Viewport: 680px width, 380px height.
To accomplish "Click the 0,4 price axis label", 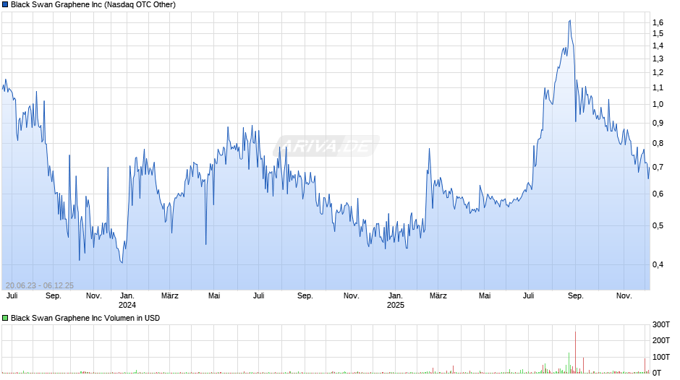I will click(658, 264).
